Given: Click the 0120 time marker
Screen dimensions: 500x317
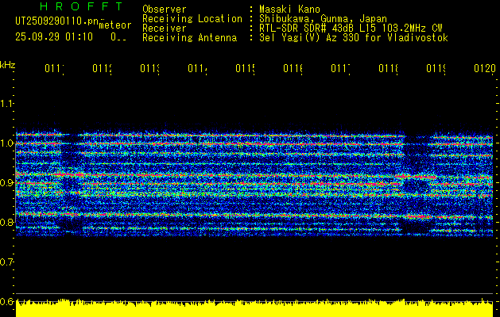Looking at the screenshot, I should click(x=485, y=68).
